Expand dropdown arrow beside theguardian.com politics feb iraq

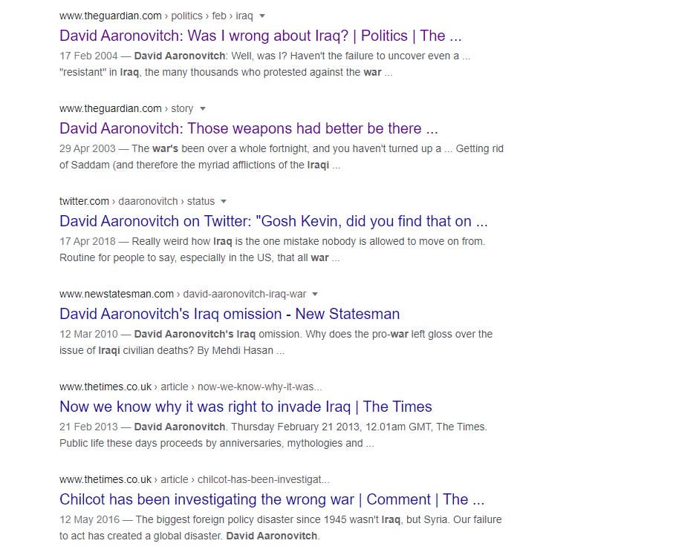point(262,16)
